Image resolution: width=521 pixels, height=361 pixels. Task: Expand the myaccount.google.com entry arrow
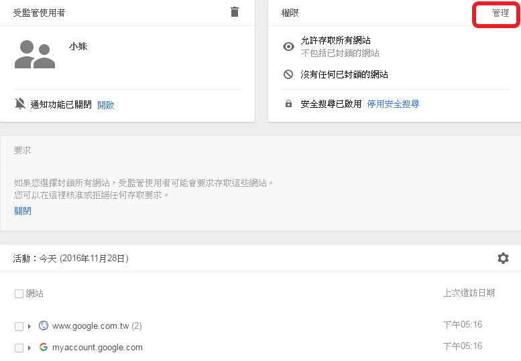tap(30, 348)
